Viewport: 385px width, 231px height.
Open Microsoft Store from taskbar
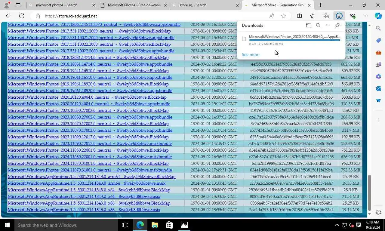169,225
